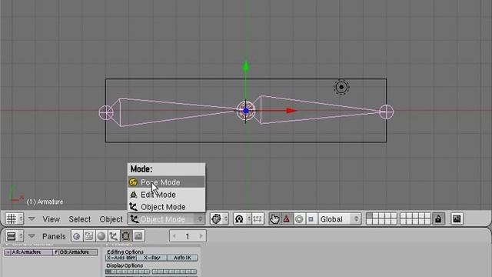The image size is (492, 277).
Task: Open the Object Mode dropdown in header
Action: 166,219
